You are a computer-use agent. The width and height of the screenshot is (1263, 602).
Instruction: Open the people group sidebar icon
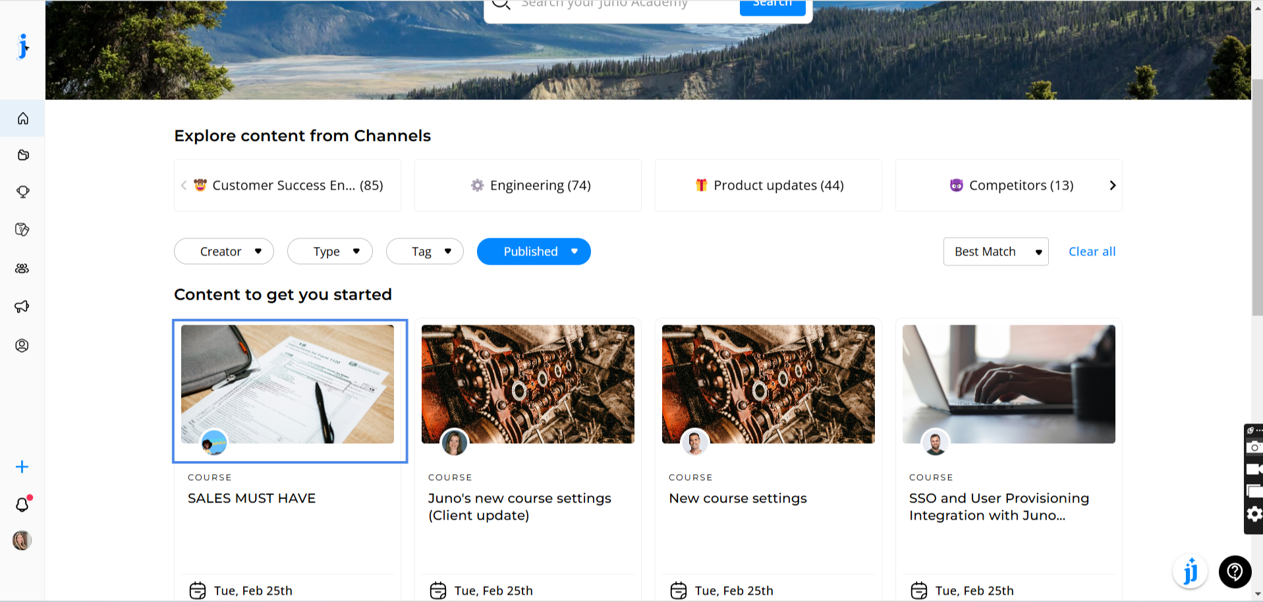click(x=22, y=269)
